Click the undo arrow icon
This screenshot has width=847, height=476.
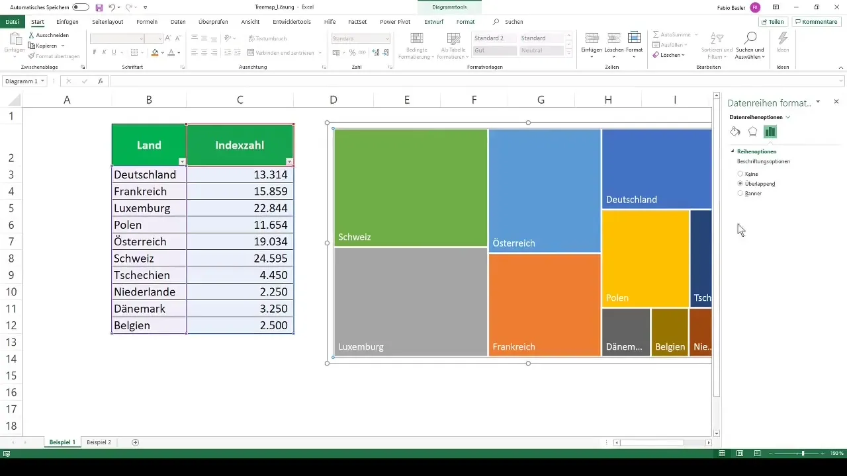(112, 7)
